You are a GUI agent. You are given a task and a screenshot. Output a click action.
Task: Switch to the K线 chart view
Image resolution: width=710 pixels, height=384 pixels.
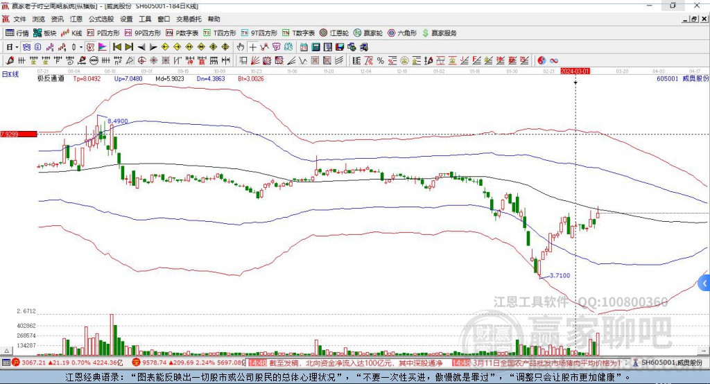click(x=71, y=33)
